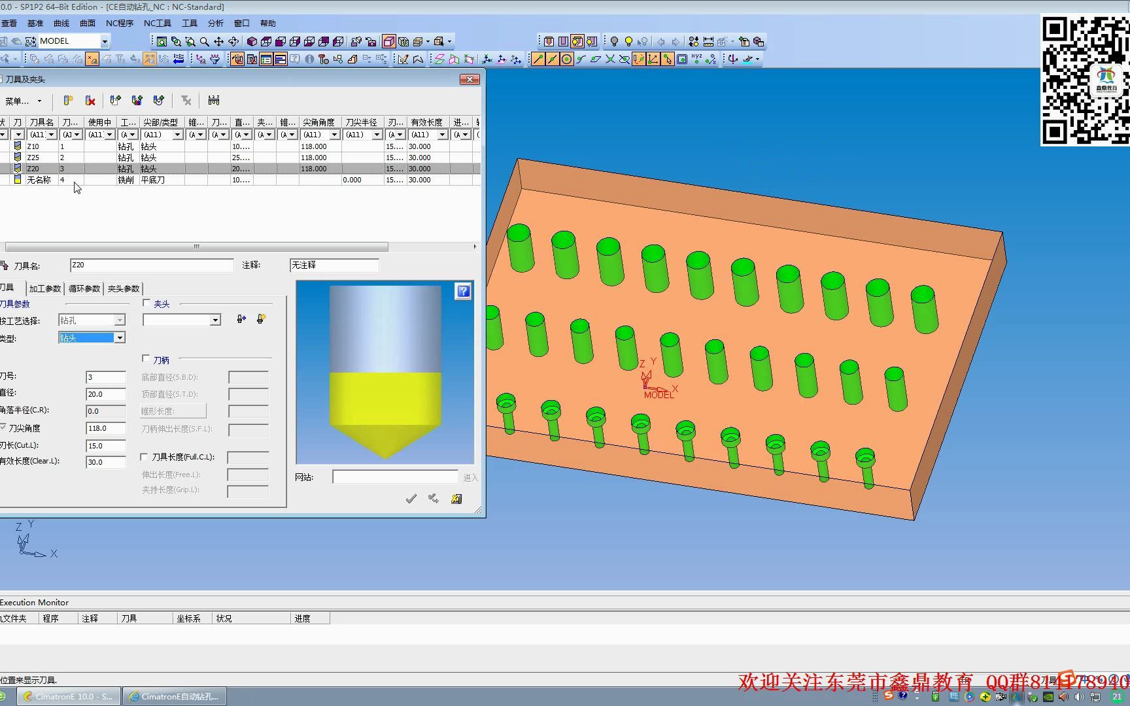
Task: Switch to the 加工参数 tab
Action: pyautogui.click(x=45, y=289)
